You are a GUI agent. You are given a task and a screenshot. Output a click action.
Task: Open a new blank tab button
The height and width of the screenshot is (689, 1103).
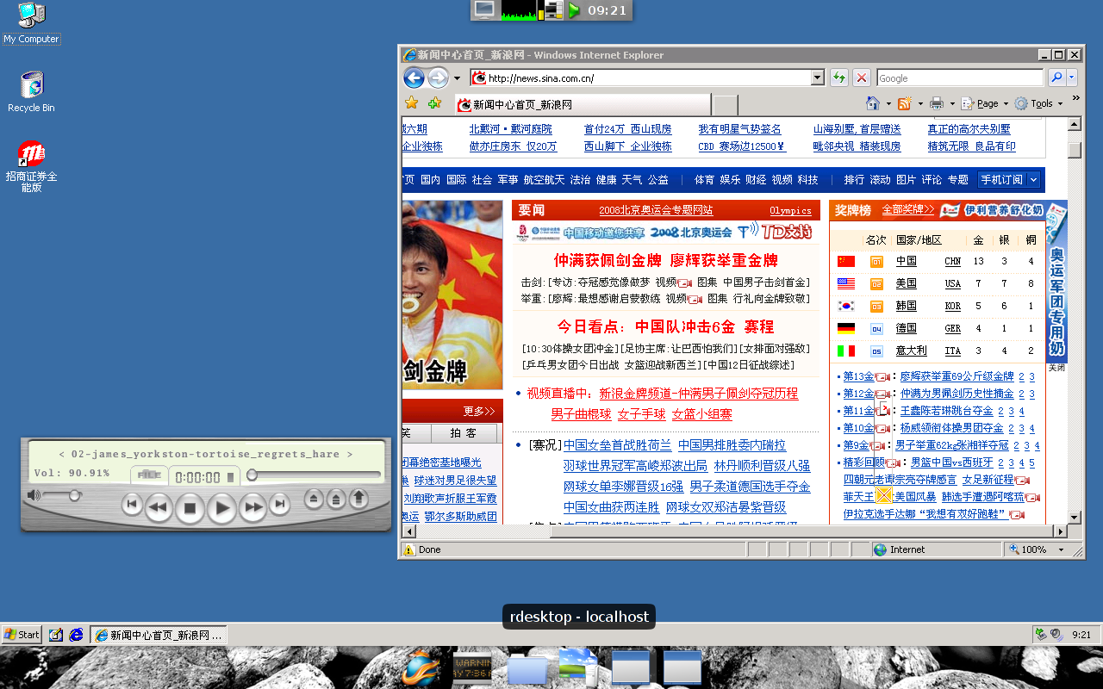click(726, 105)
